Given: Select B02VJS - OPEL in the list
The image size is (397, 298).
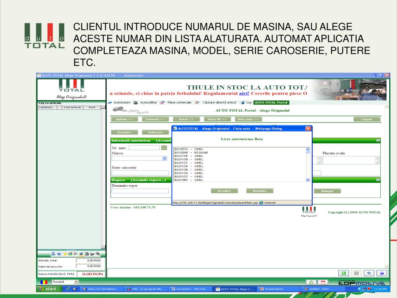Looking at the screenshot, I should pos(189,173).
